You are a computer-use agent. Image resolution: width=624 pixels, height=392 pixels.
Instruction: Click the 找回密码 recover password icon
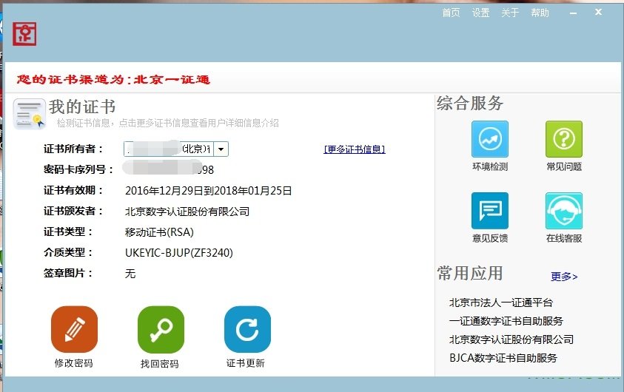[x=161, y=329]
